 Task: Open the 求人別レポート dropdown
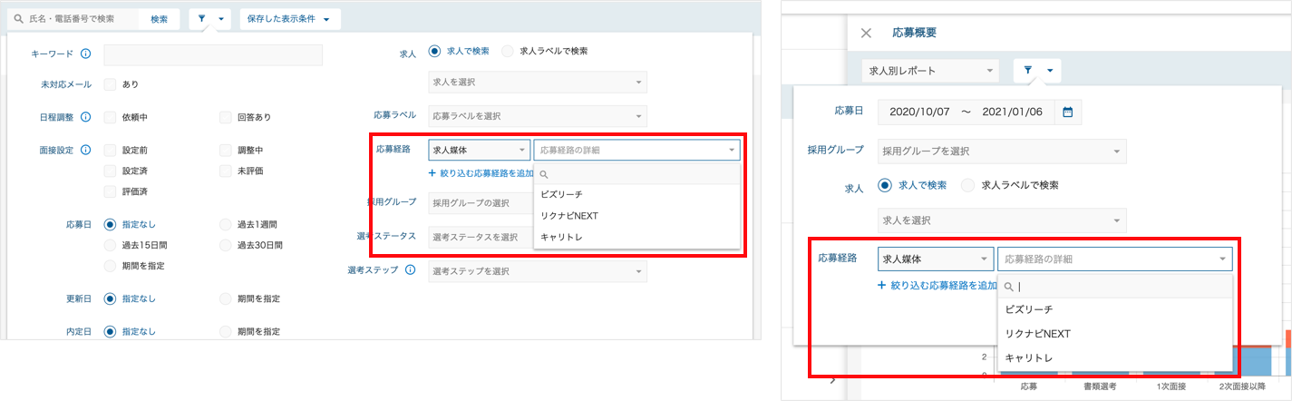point(929,70)
